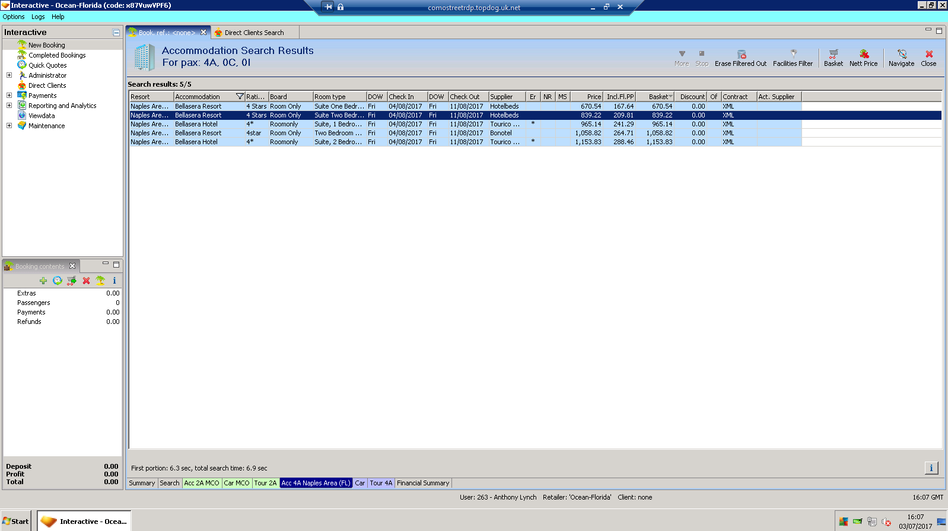This screenshot has width=948, height=531.
Task: Select the Tour 4A tab
Action: (x=381, y=483)
